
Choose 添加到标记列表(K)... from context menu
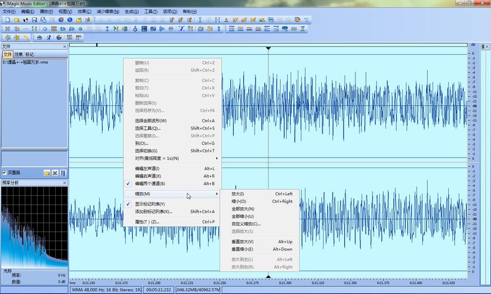(173, 212)
